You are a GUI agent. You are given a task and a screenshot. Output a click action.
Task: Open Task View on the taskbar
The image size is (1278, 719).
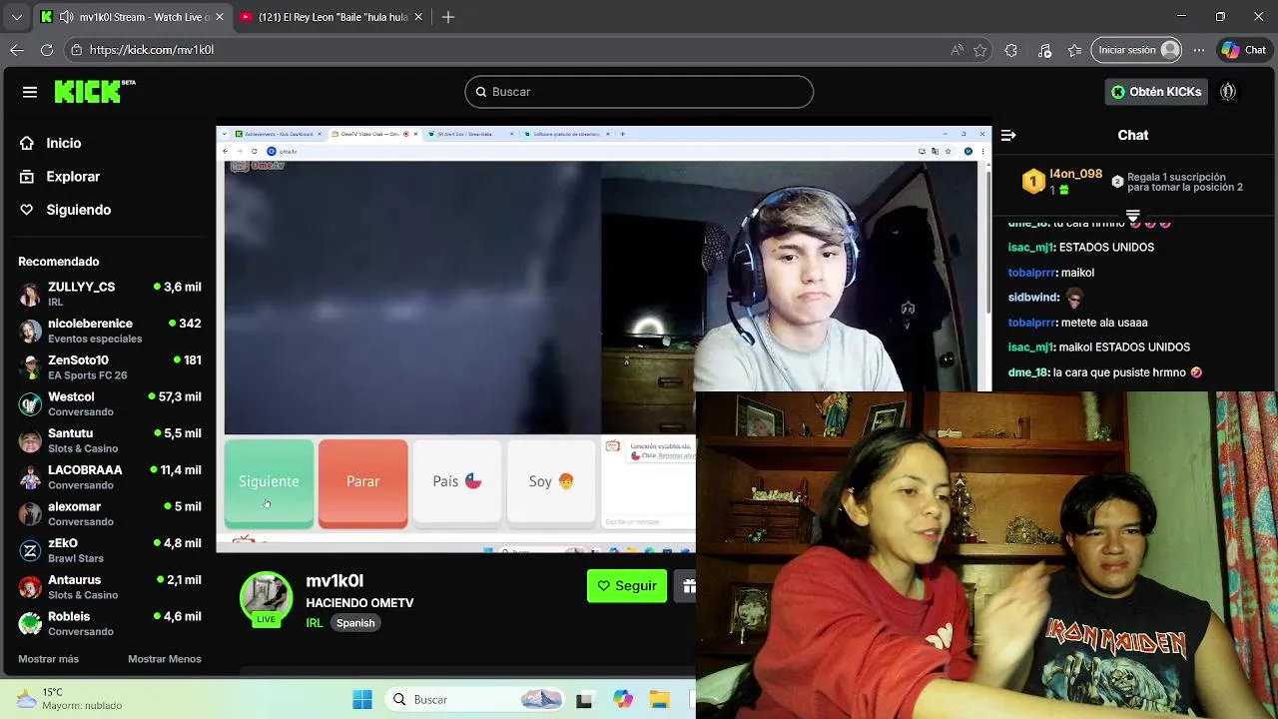(584, 700)
